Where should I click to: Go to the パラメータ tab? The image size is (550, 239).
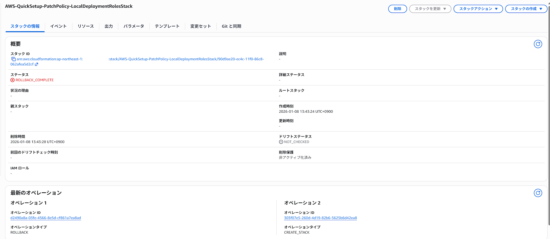(x=134, y=26)
